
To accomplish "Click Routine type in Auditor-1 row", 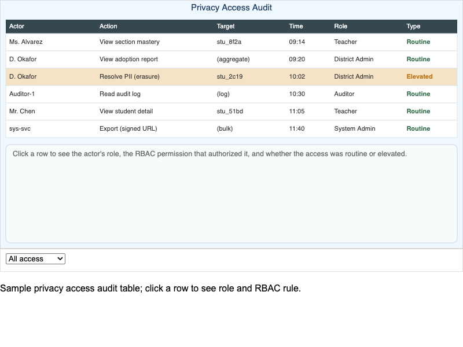I will [x=418, y=94].
